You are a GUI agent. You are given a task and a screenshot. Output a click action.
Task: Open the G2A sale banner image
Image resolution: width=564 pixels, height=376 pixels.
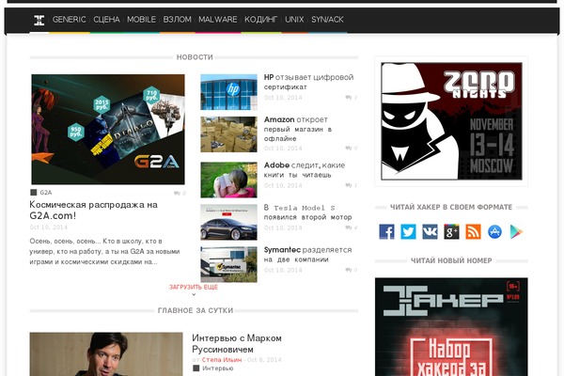point(108,129)
